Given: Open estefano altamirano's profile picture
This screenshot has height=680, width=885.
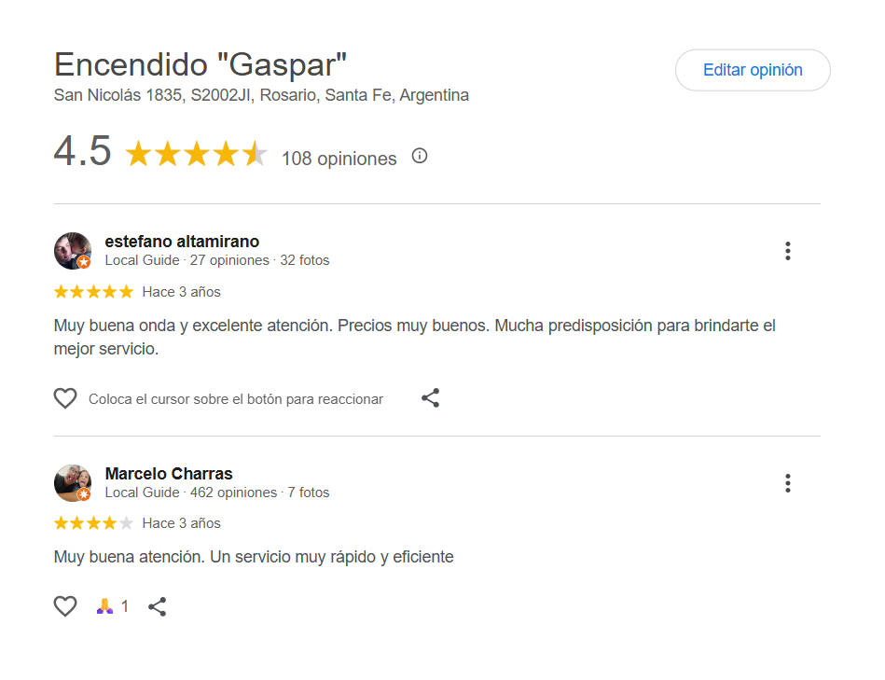Looking at the screenshot, I should [x=73, y=251].
